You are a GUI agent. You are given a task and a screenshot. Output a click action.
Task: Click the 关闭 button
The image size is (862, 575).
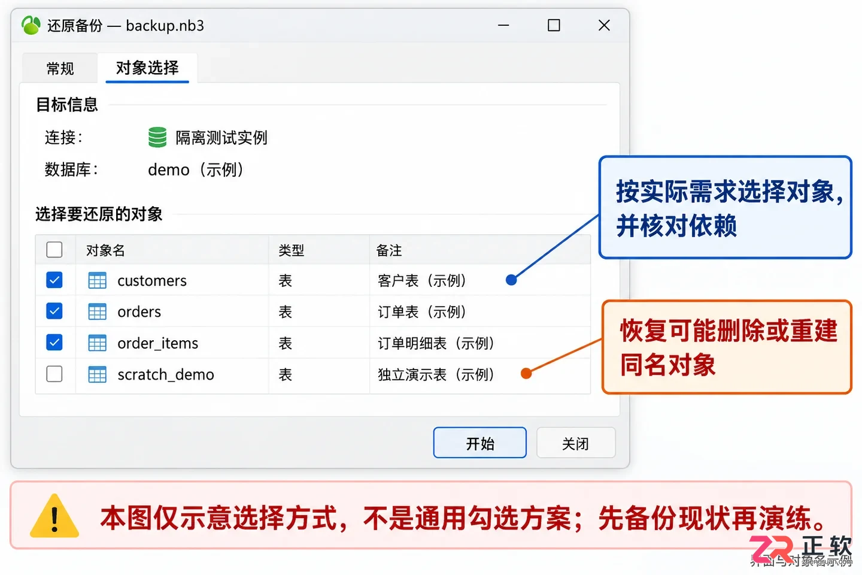[x=576, y=443]
